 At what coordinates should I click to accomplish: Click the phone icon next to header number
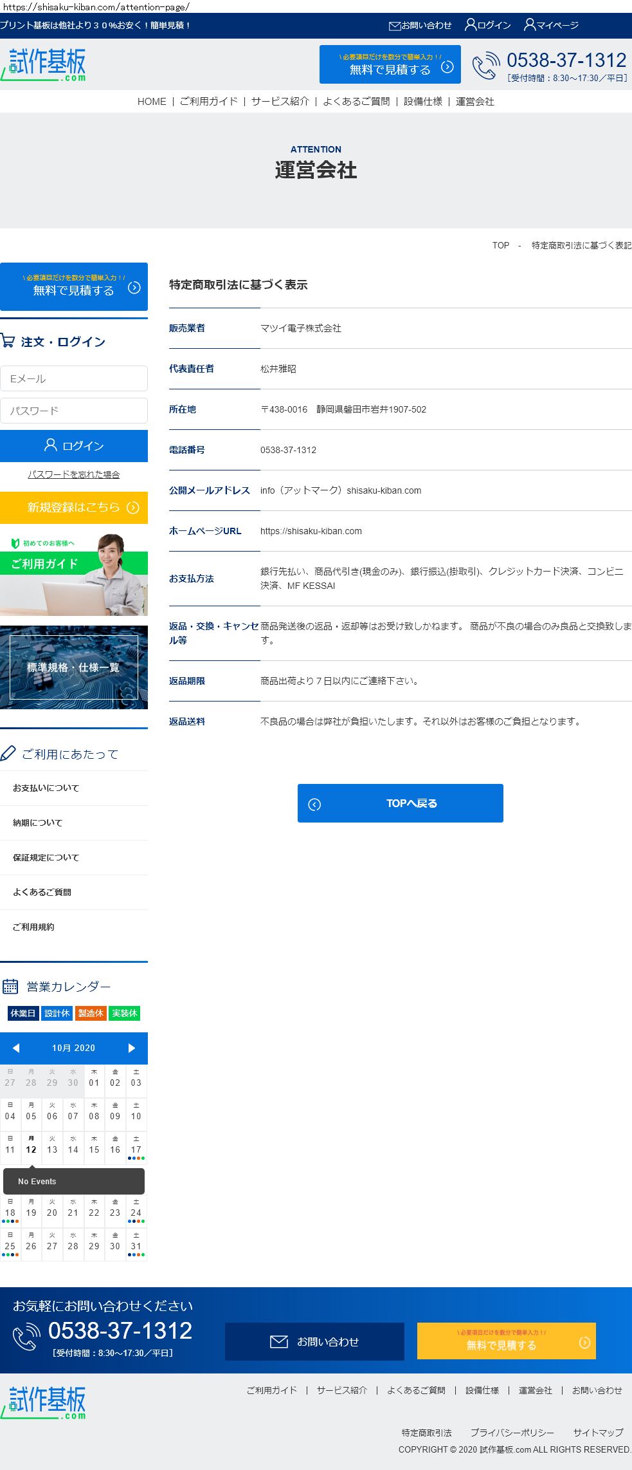tap(485, 66)
